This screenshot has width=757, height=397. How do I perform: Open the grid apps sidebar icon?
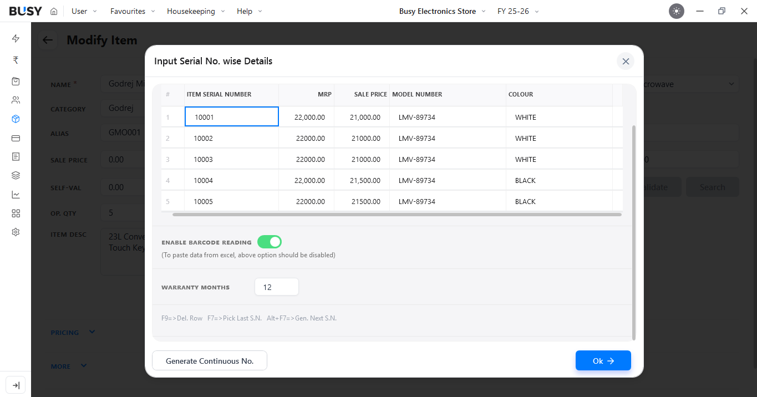tap(16, 213)
